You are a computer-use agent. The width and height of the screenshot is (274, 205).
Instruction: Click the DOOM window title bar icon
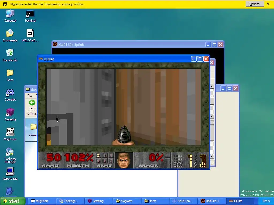pyautogui.click(x=41, y=59)
